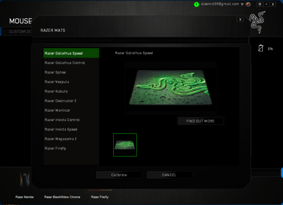Choose the Razer Vespula mat
The height and width of the screenshot is (205, 283).
(71, 82)
